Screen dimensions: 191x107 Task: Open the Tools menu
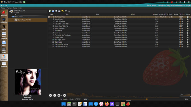coord(15,8)
